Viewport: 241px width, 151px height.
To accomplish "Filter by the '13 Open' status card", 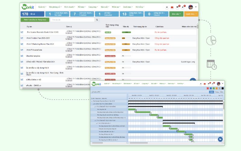I will coord(131,14).
